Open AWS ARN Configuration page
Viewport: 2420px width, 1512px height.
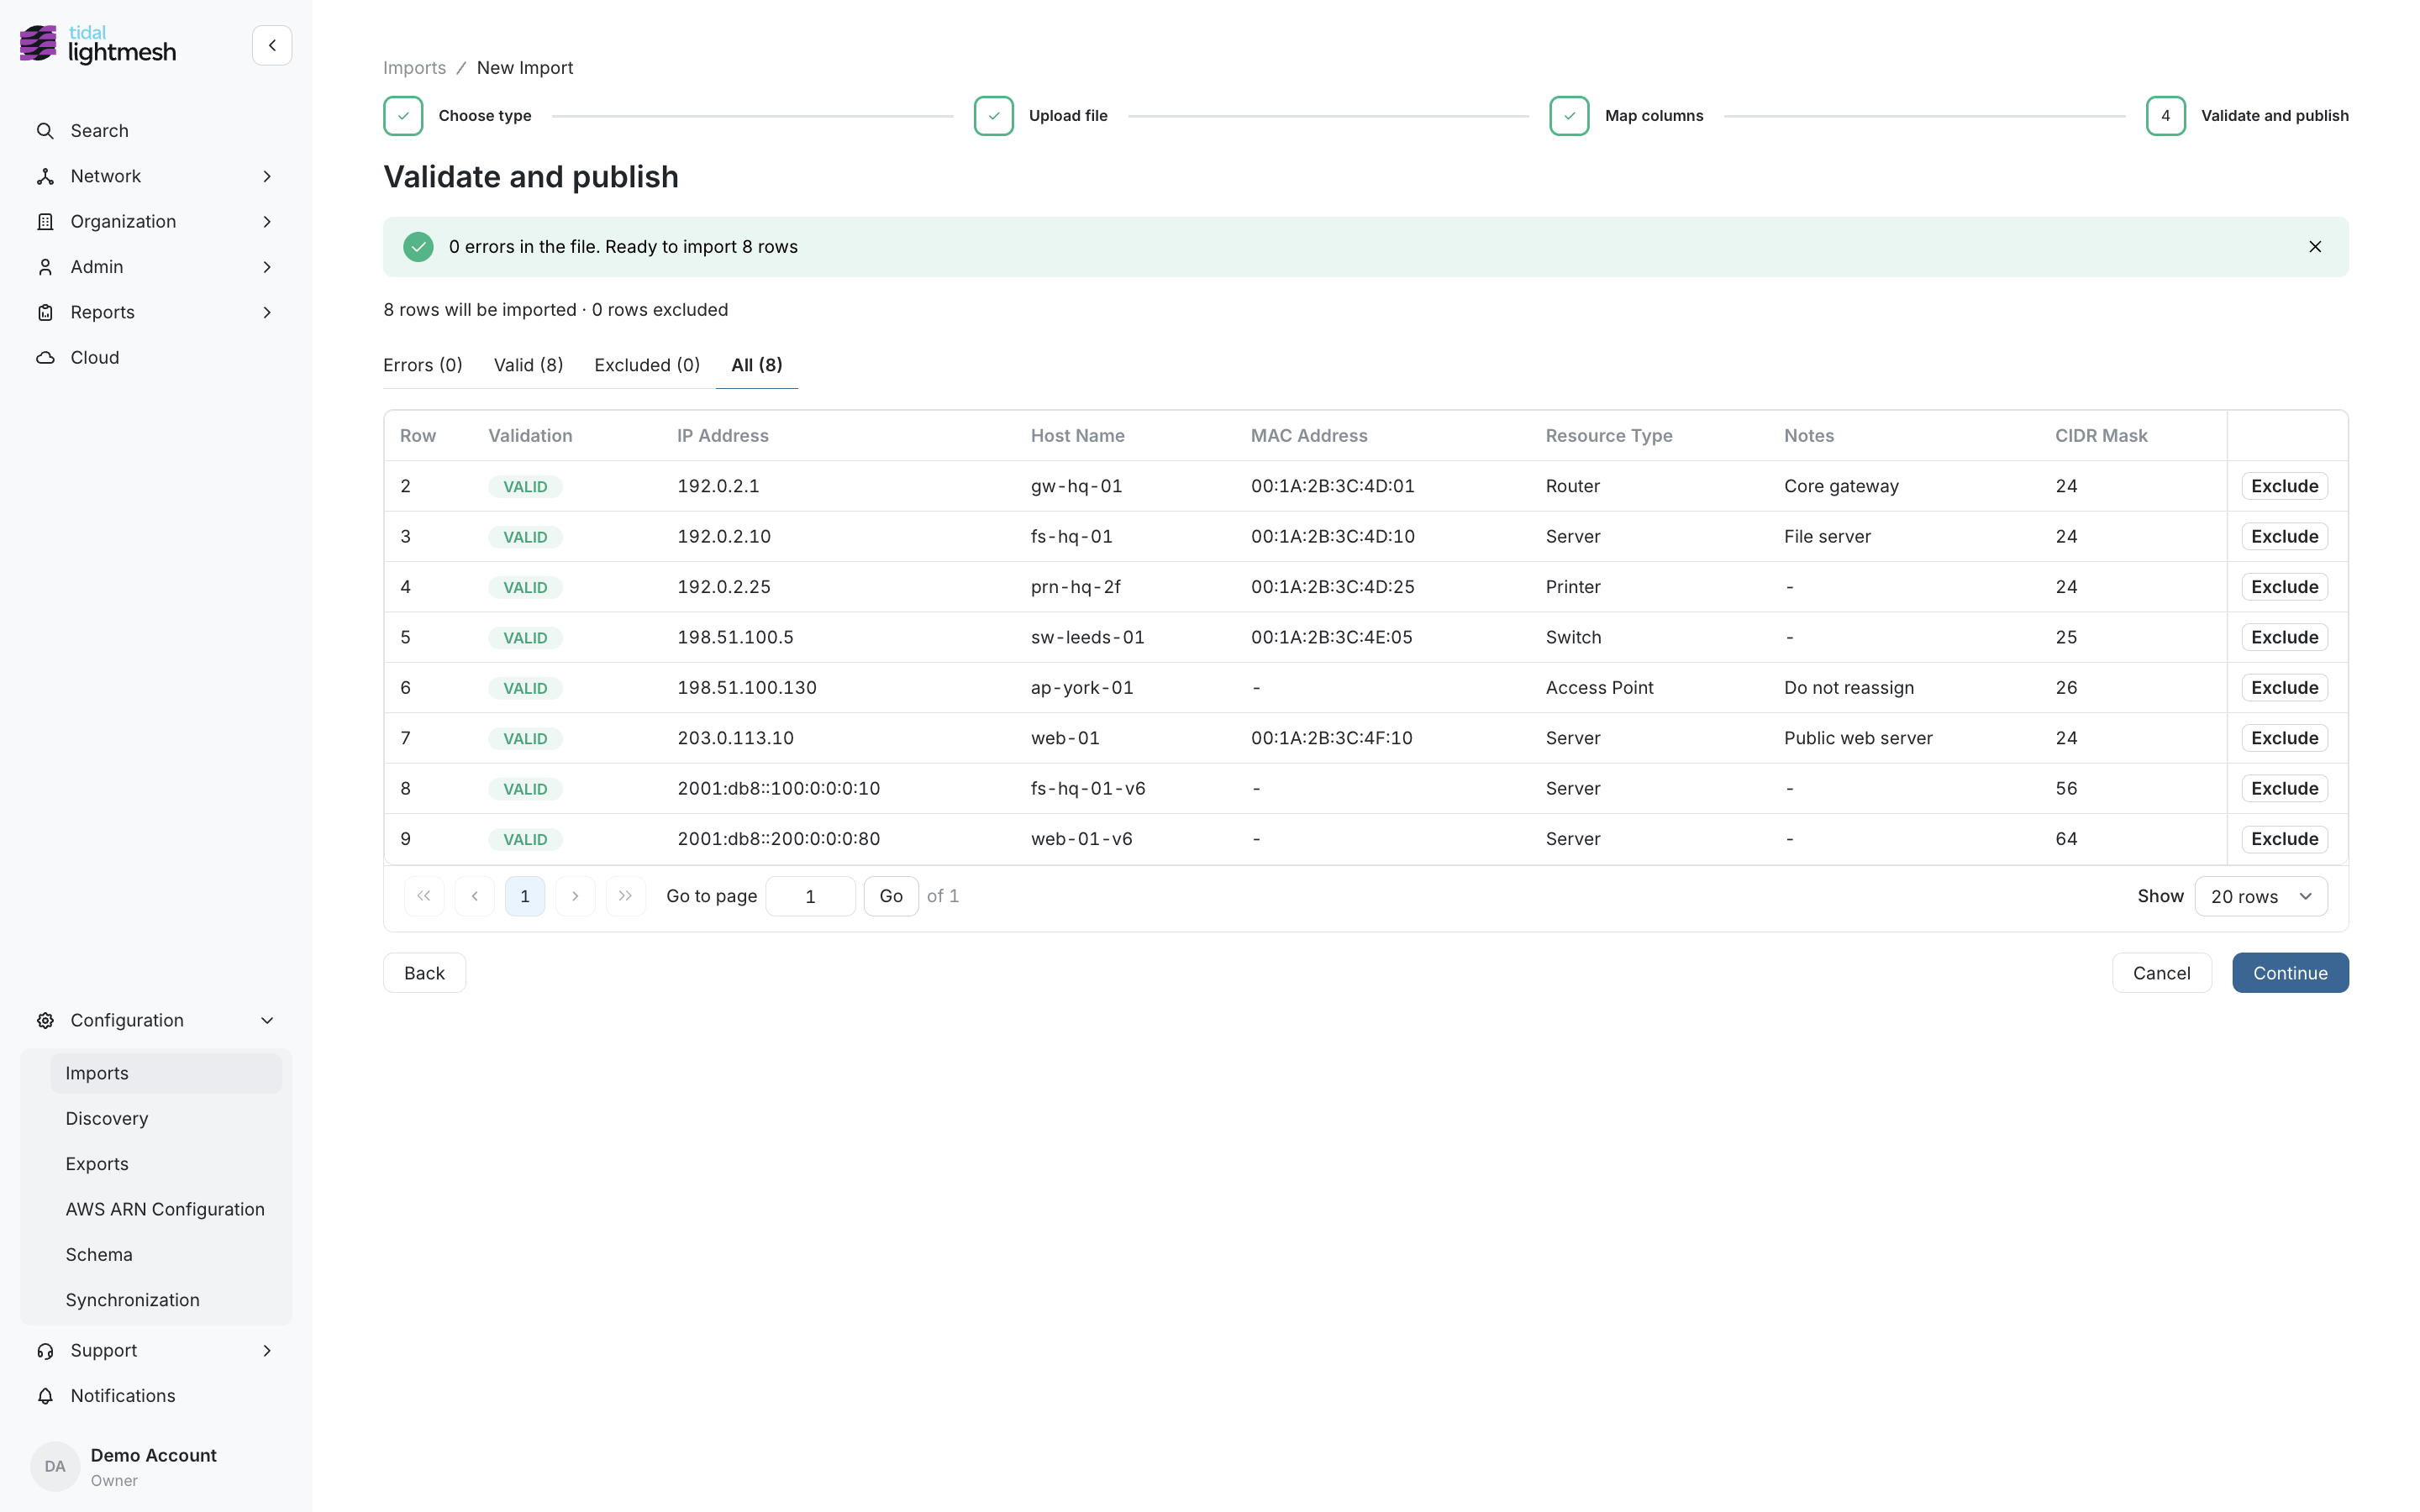(166, 1209)
